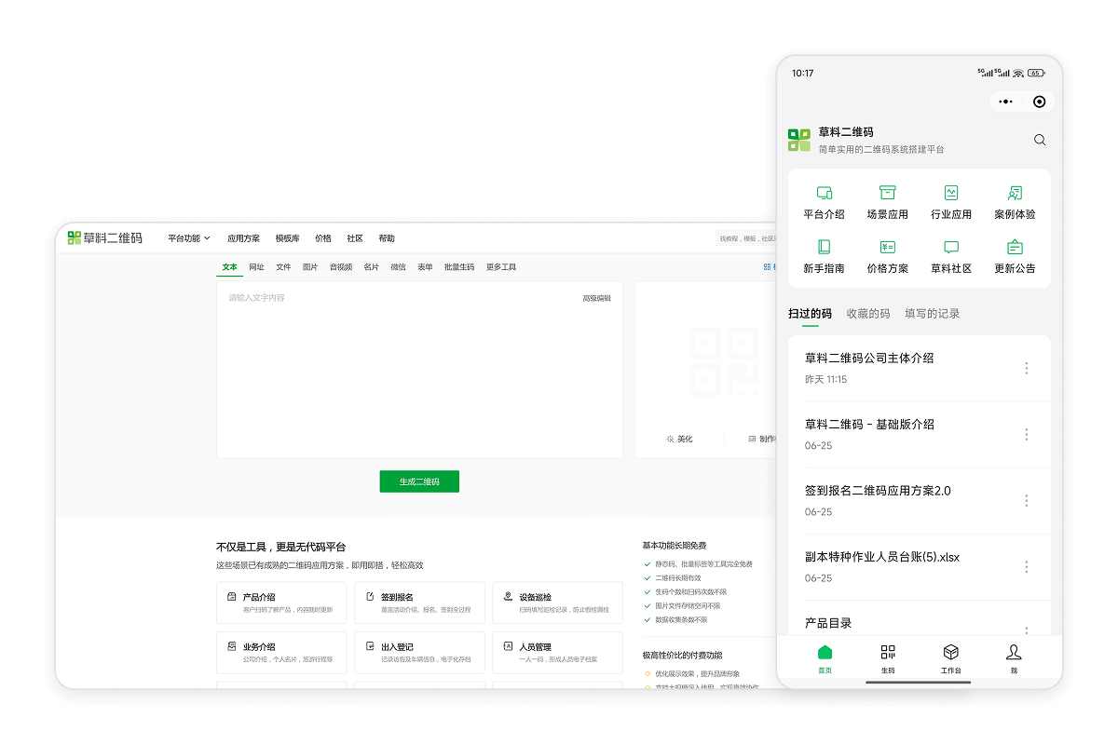This screenshot has width=1118, height=745.
Task: Click the search magnifier in mobile header
Action: (1040, 140)
